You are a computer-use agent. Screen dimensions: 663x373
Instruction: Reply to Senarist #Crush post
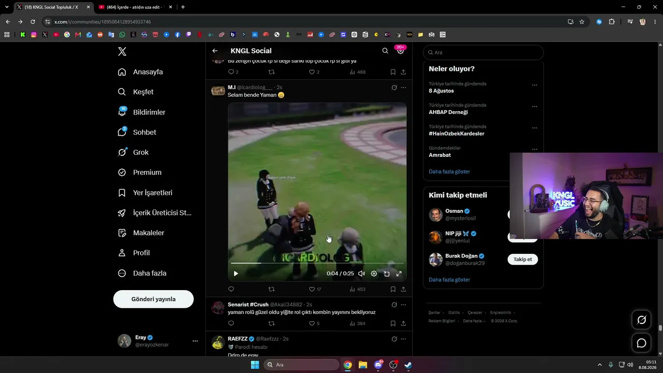click(x=231, y=323)
